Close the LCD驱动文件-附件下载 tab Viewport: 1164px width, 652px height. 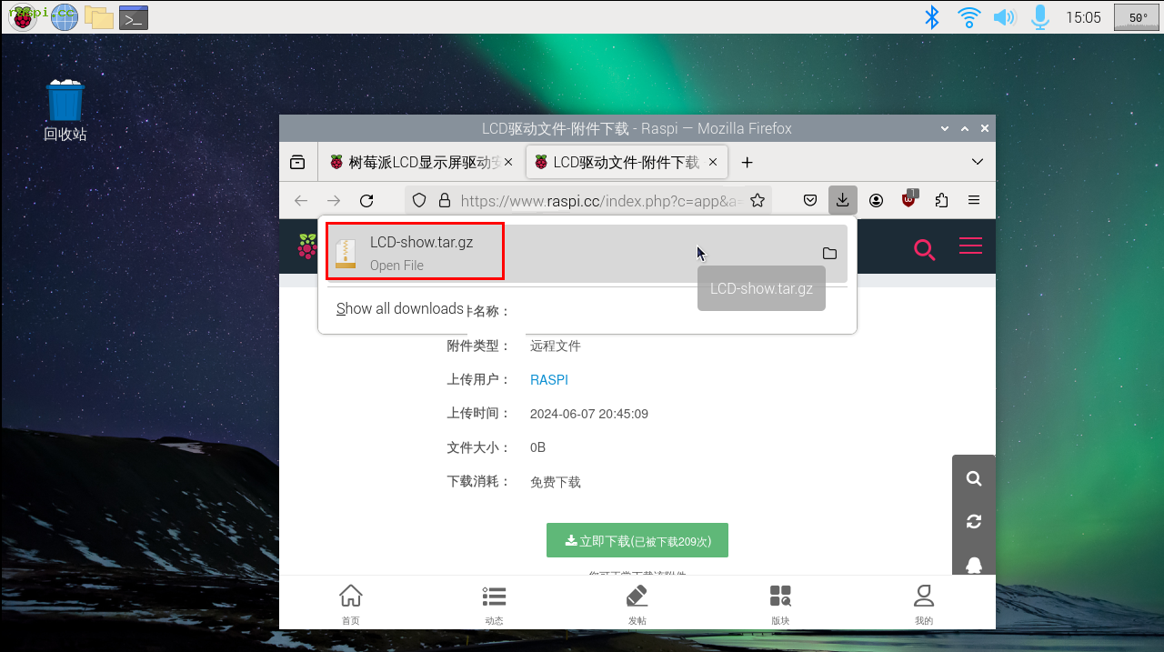[713, 162]
